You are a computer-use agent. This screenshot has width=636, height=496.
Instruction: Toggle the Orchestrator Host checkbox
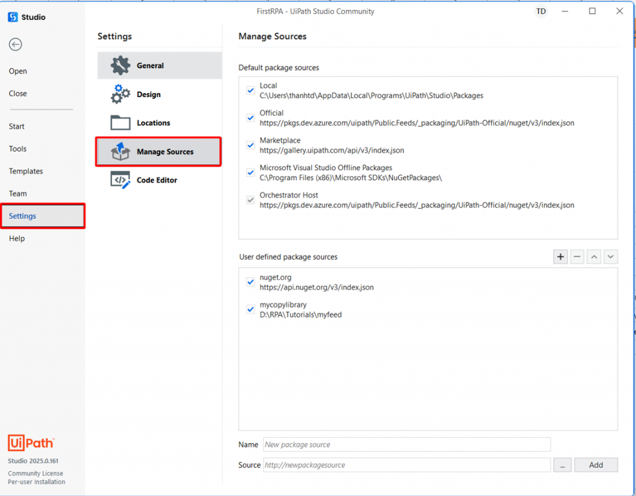[x=251, y=200]
